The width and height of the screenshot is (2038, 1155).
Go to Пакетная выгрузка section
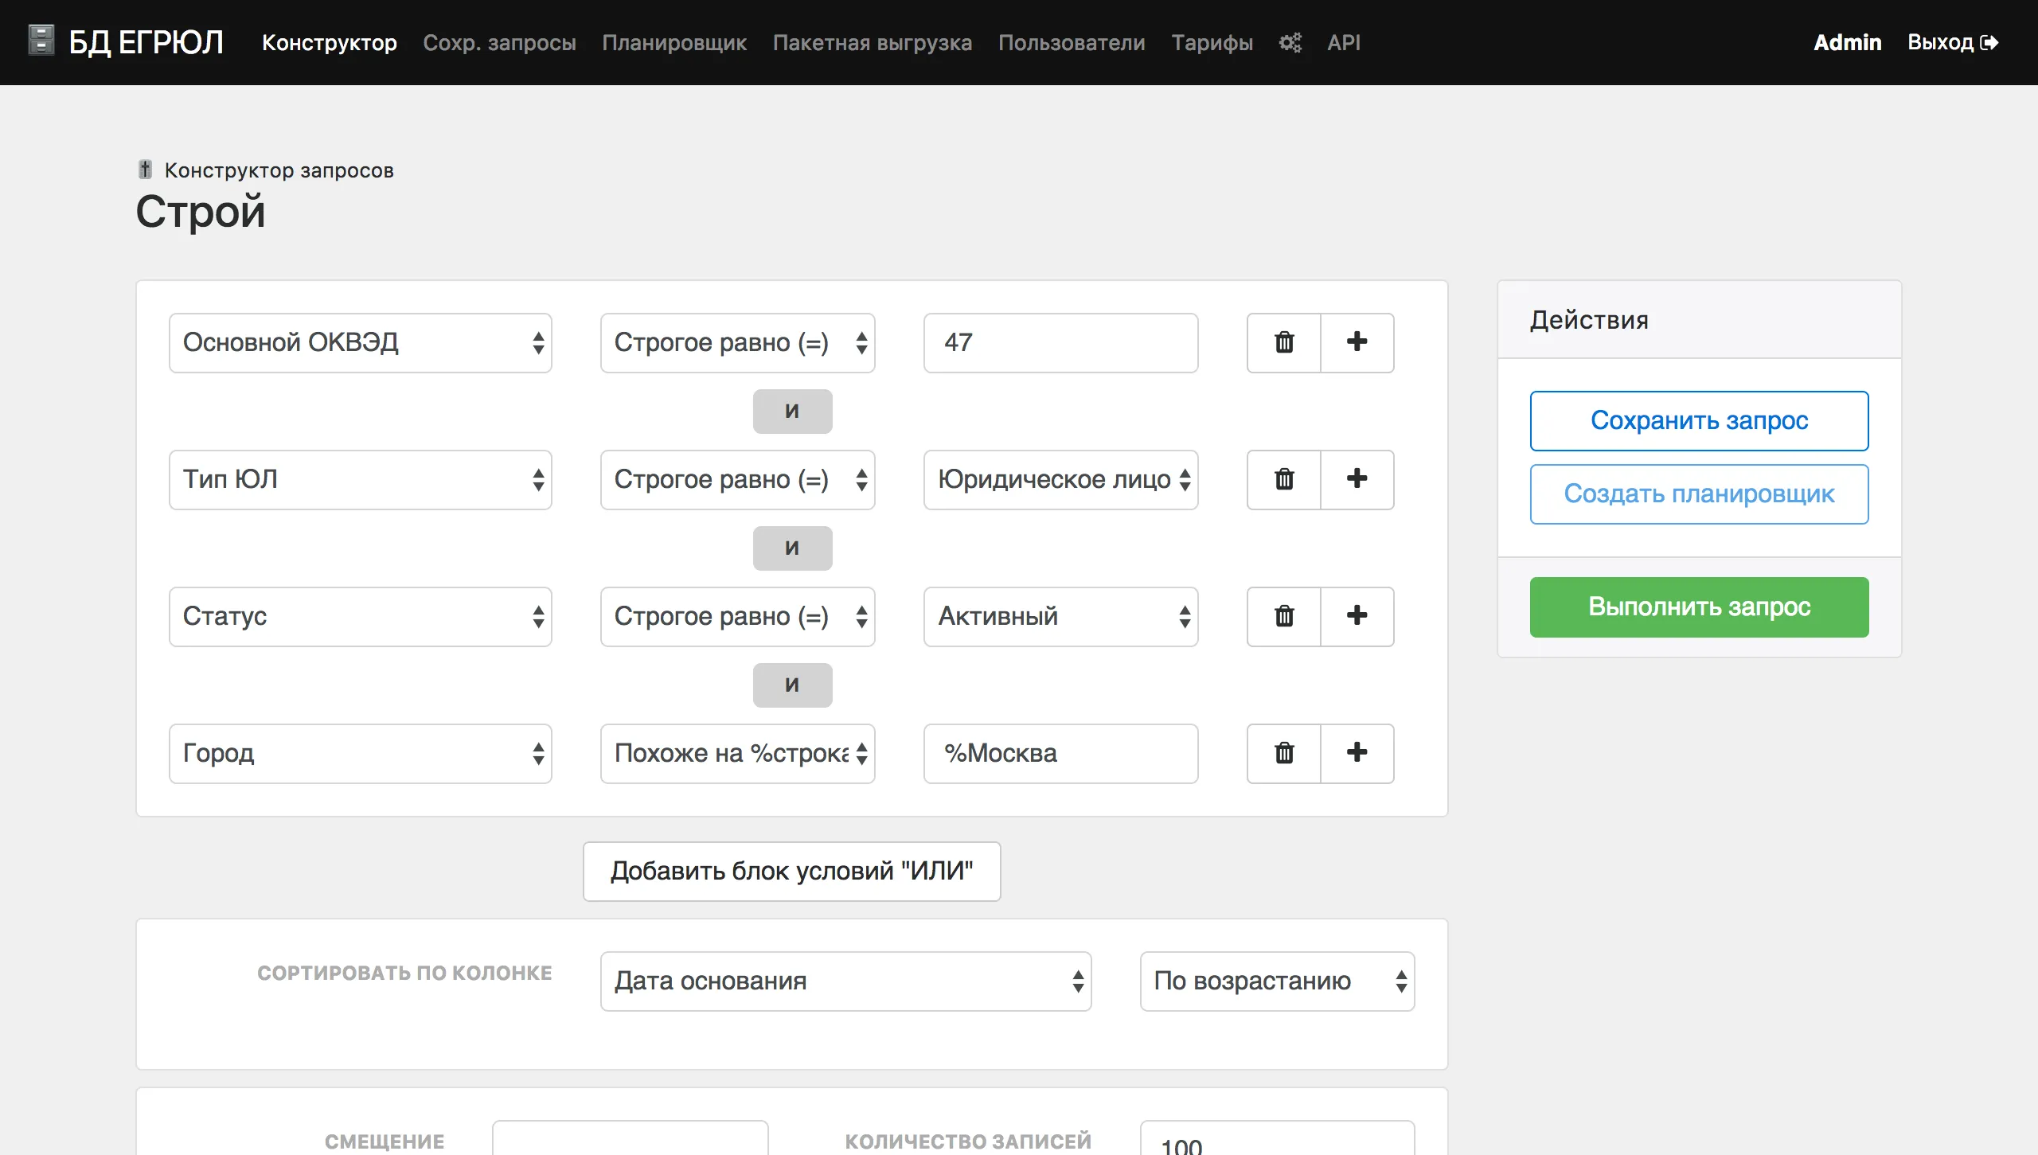point(872,42)
